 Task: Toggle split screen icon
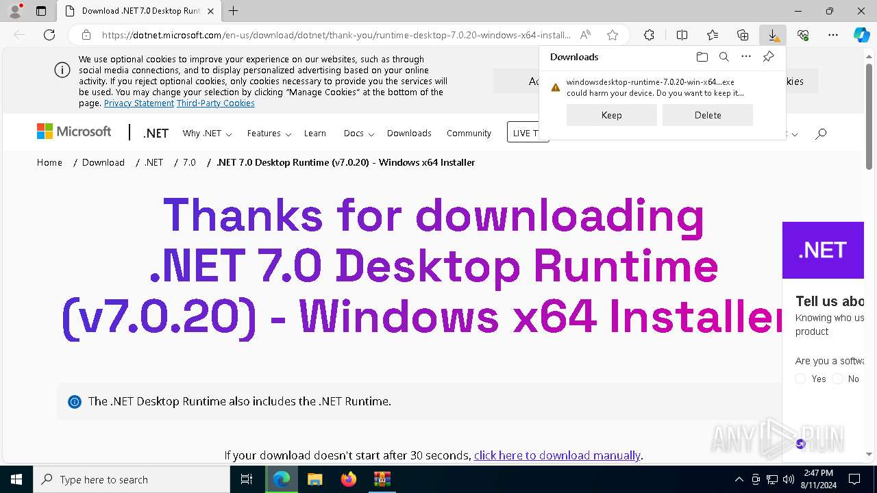682,35
